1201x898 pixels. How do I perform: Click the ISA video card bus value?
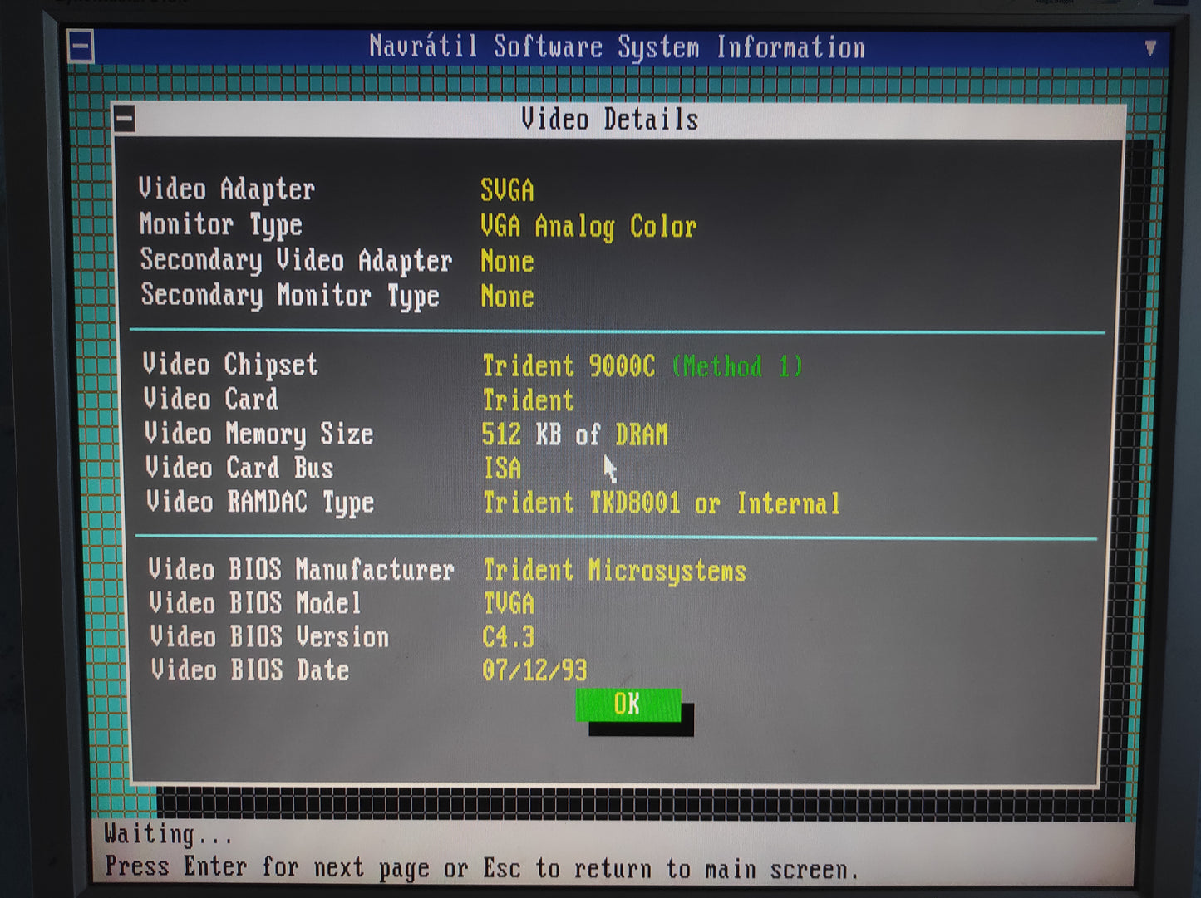503,469
